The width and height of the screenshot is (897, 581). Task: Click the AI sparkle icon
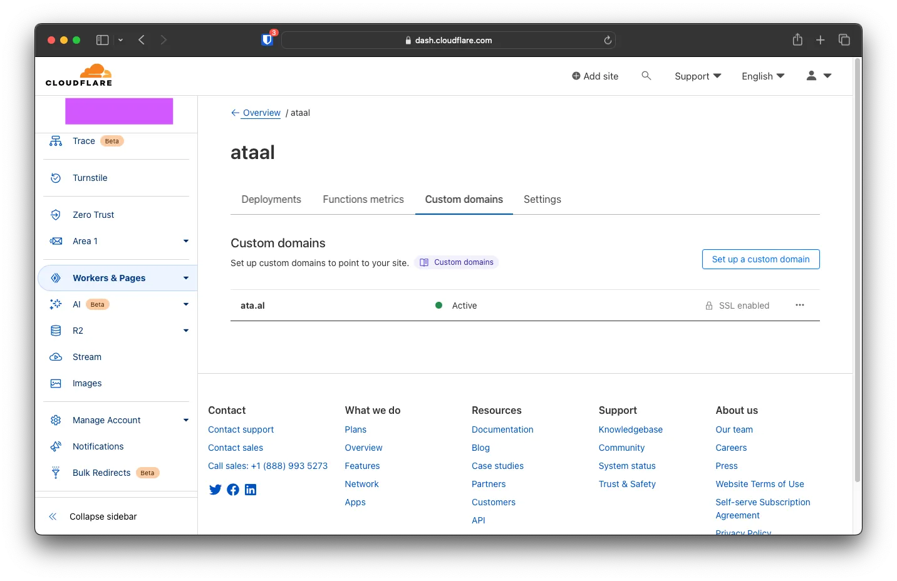[56, 304]
